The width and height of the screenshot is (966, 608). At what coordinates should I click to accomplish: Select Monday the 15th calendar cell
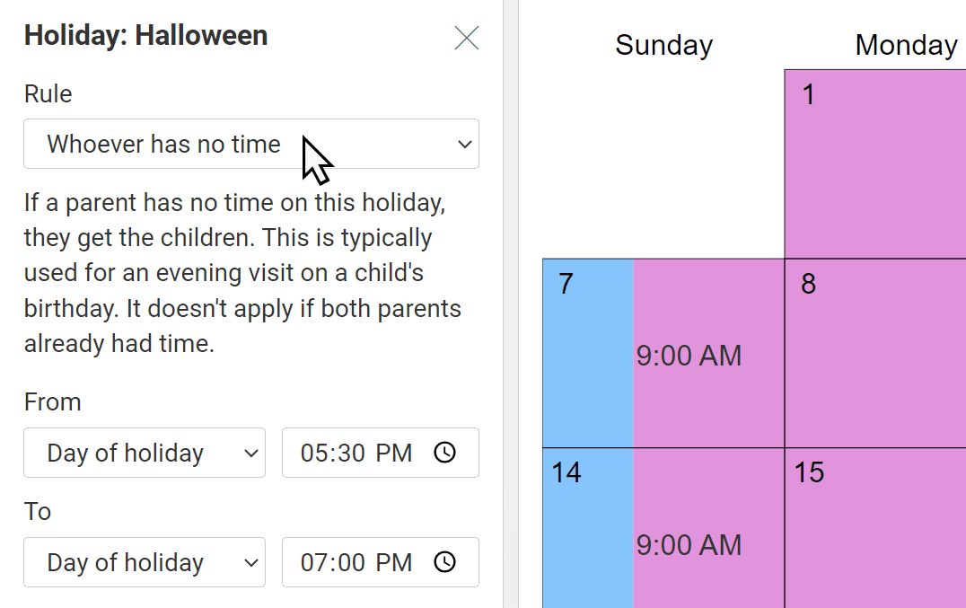click(875, 528)
